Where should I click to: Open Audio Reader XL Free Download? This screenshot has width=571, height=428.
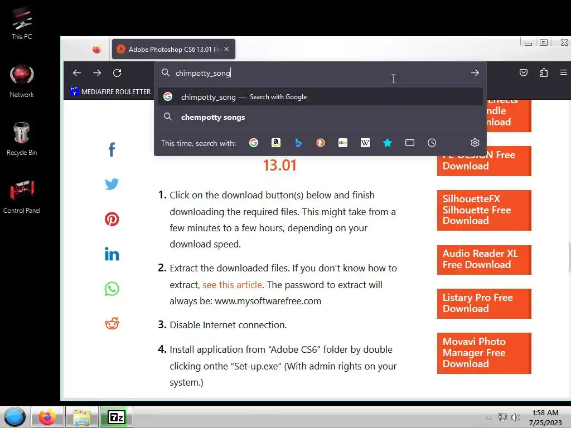(x=484, y=260)
